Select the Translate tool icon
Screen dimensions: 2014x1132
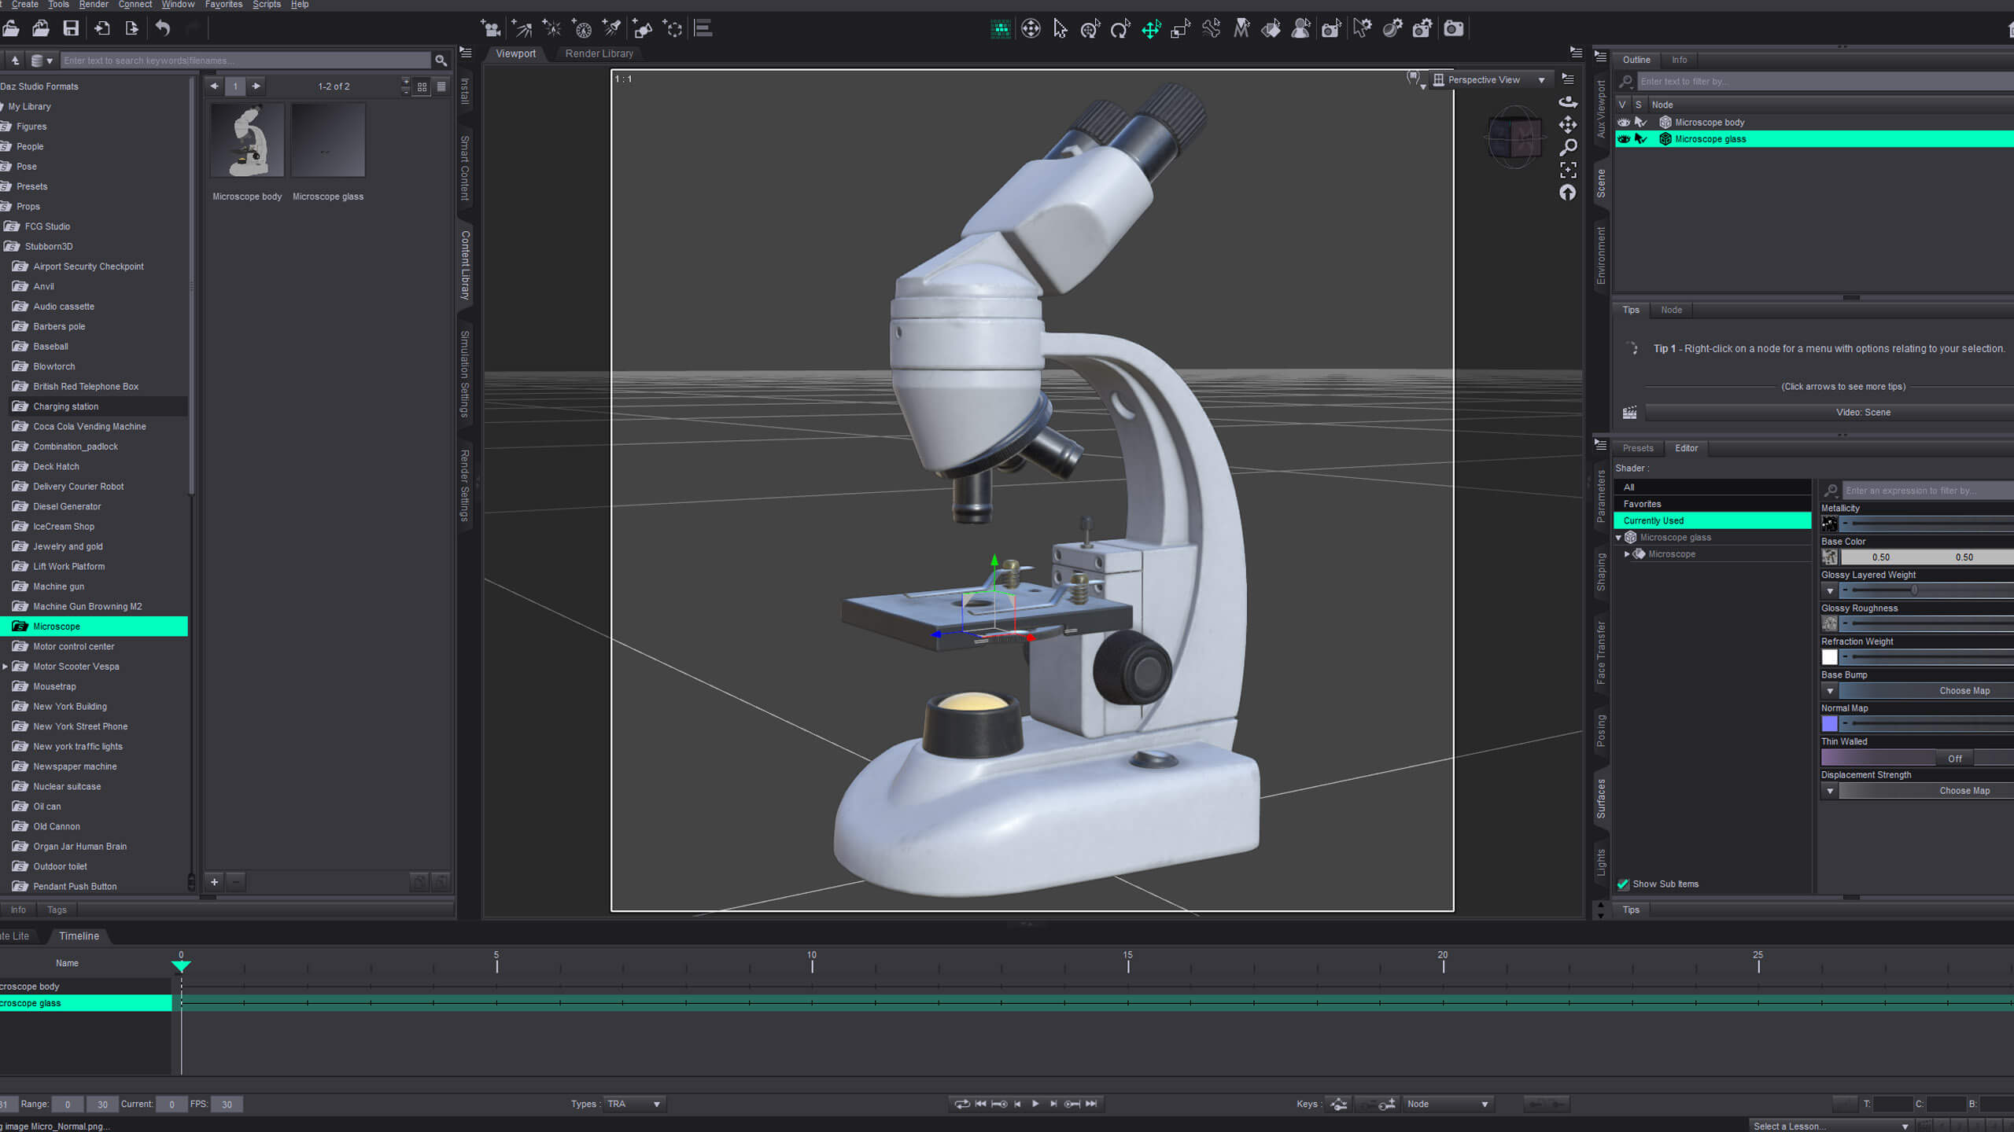pos(1151,29)
